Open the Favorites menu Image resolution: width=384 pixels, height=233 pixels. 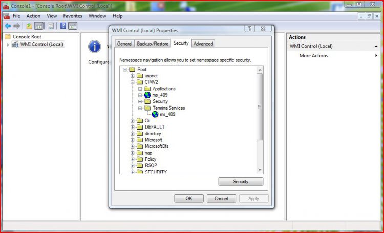tap(73, 16)
